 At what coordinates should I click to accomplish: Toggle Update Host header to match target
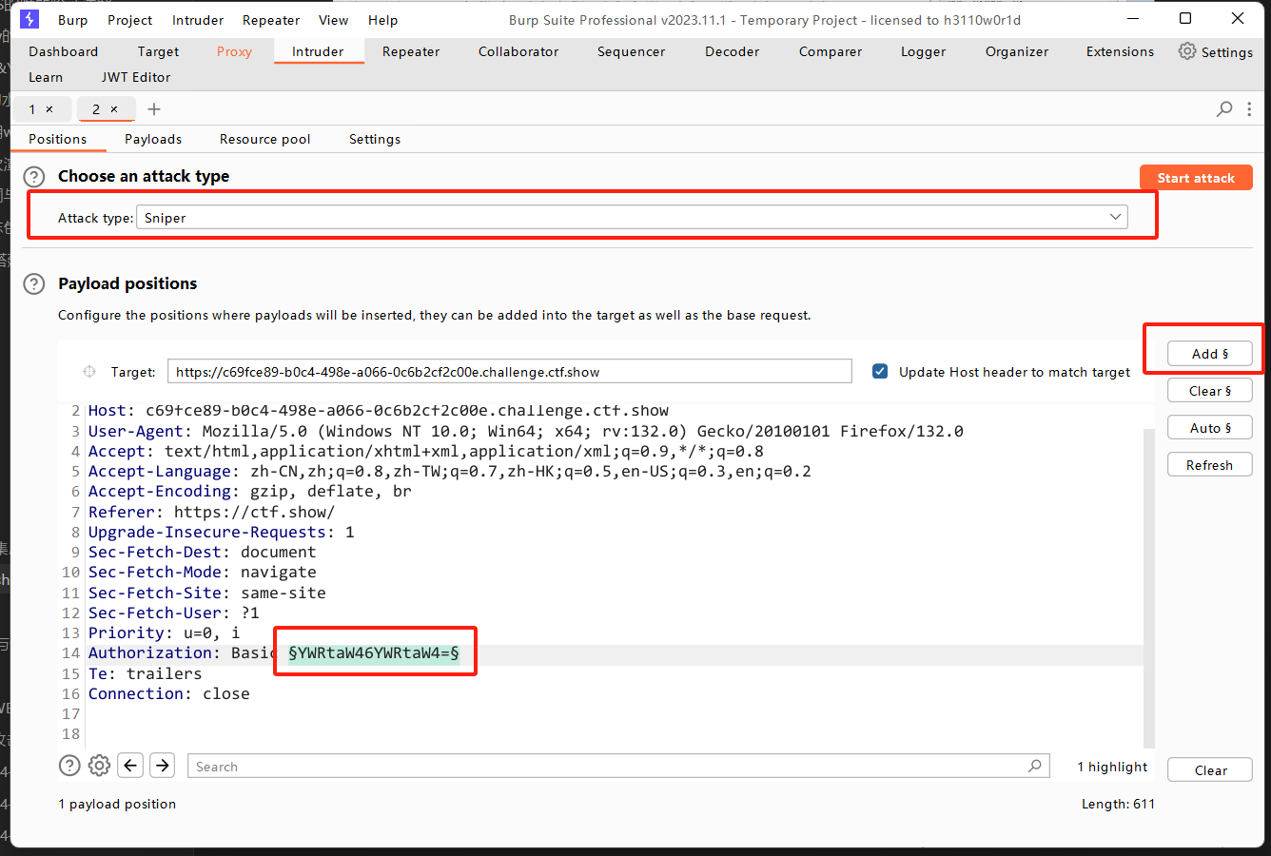[880, 372]
